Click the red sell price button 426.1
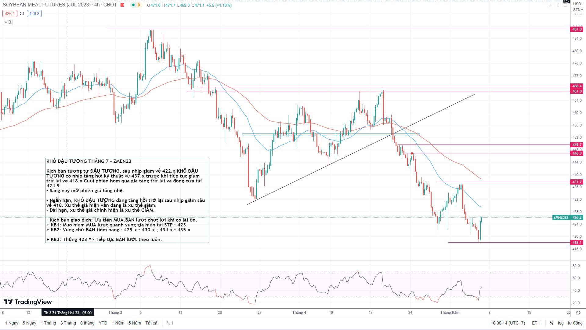 click(x=10, y=13)
